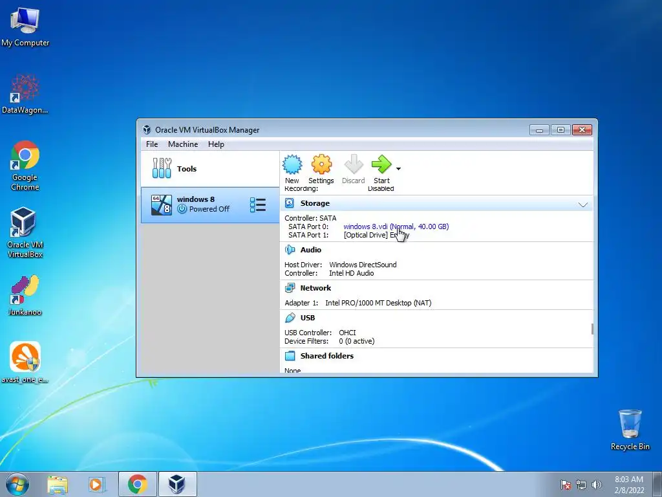Image resolution: width=662 pixels, height=497 pixels.
Task: Open the Help menu
Action: coord(216,144)
